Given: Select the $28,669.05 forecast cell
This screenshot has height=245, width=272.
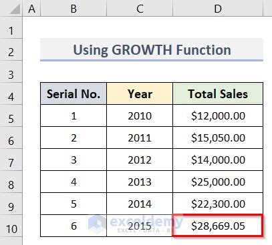Looking at the screenshot, I should 218,226.
